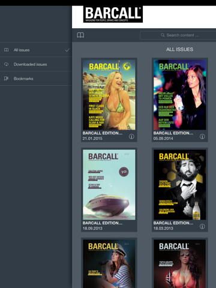The image size is (216, 288).
Task: Open the bikini cover issue from 21.01.2015
Action: 109,95
